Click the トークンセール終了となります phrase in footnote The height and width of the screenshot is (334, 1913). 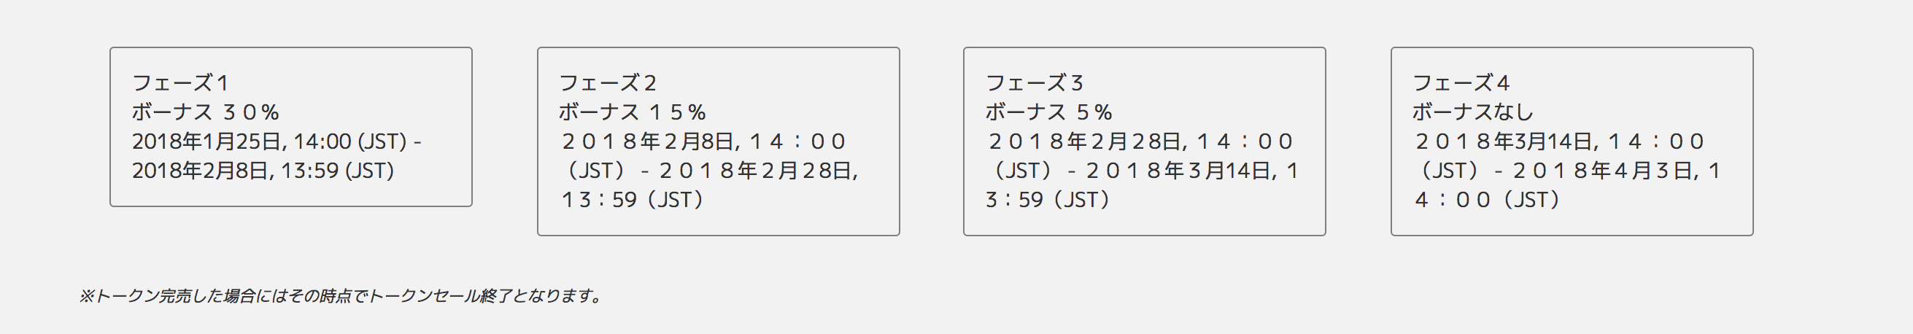[480, 296]
